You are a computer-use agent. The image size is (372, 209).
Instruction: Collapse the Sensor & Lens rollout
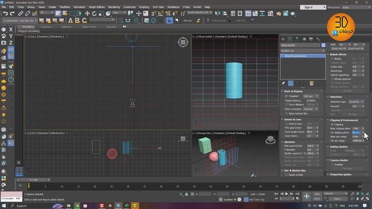pyautogui.click(x=293, y=120)
